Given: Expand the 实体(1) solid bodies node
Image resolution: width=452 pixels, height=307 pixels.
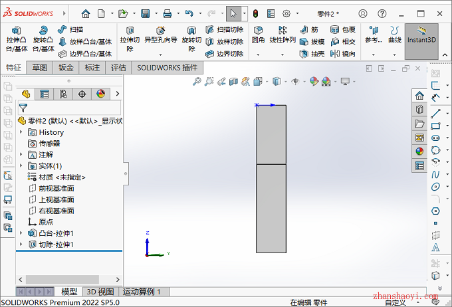Looking at the screenshot, I should point(21,165).
